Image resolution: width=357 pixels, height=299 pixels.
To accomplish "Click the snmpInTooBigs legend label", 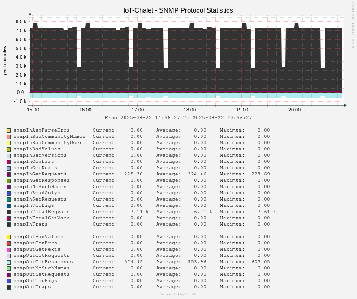I will (x=34, y=205).
